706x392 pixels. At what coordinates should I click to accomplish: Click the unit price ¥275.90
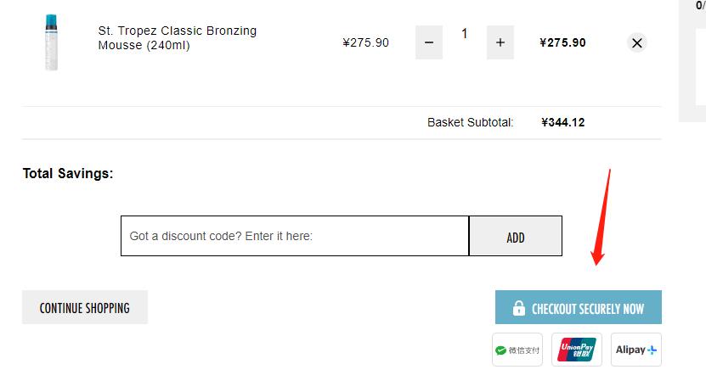click(365, 42)
